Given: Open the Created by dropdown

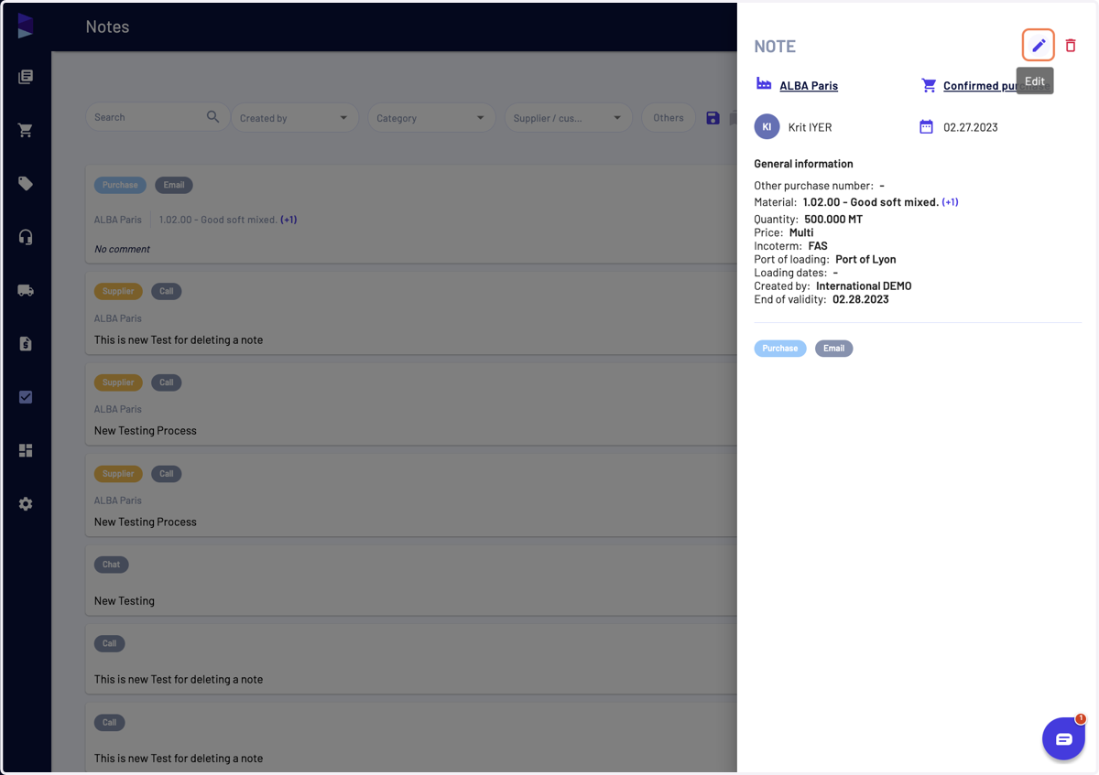Looking at the screenshot, I should [294, 118].
